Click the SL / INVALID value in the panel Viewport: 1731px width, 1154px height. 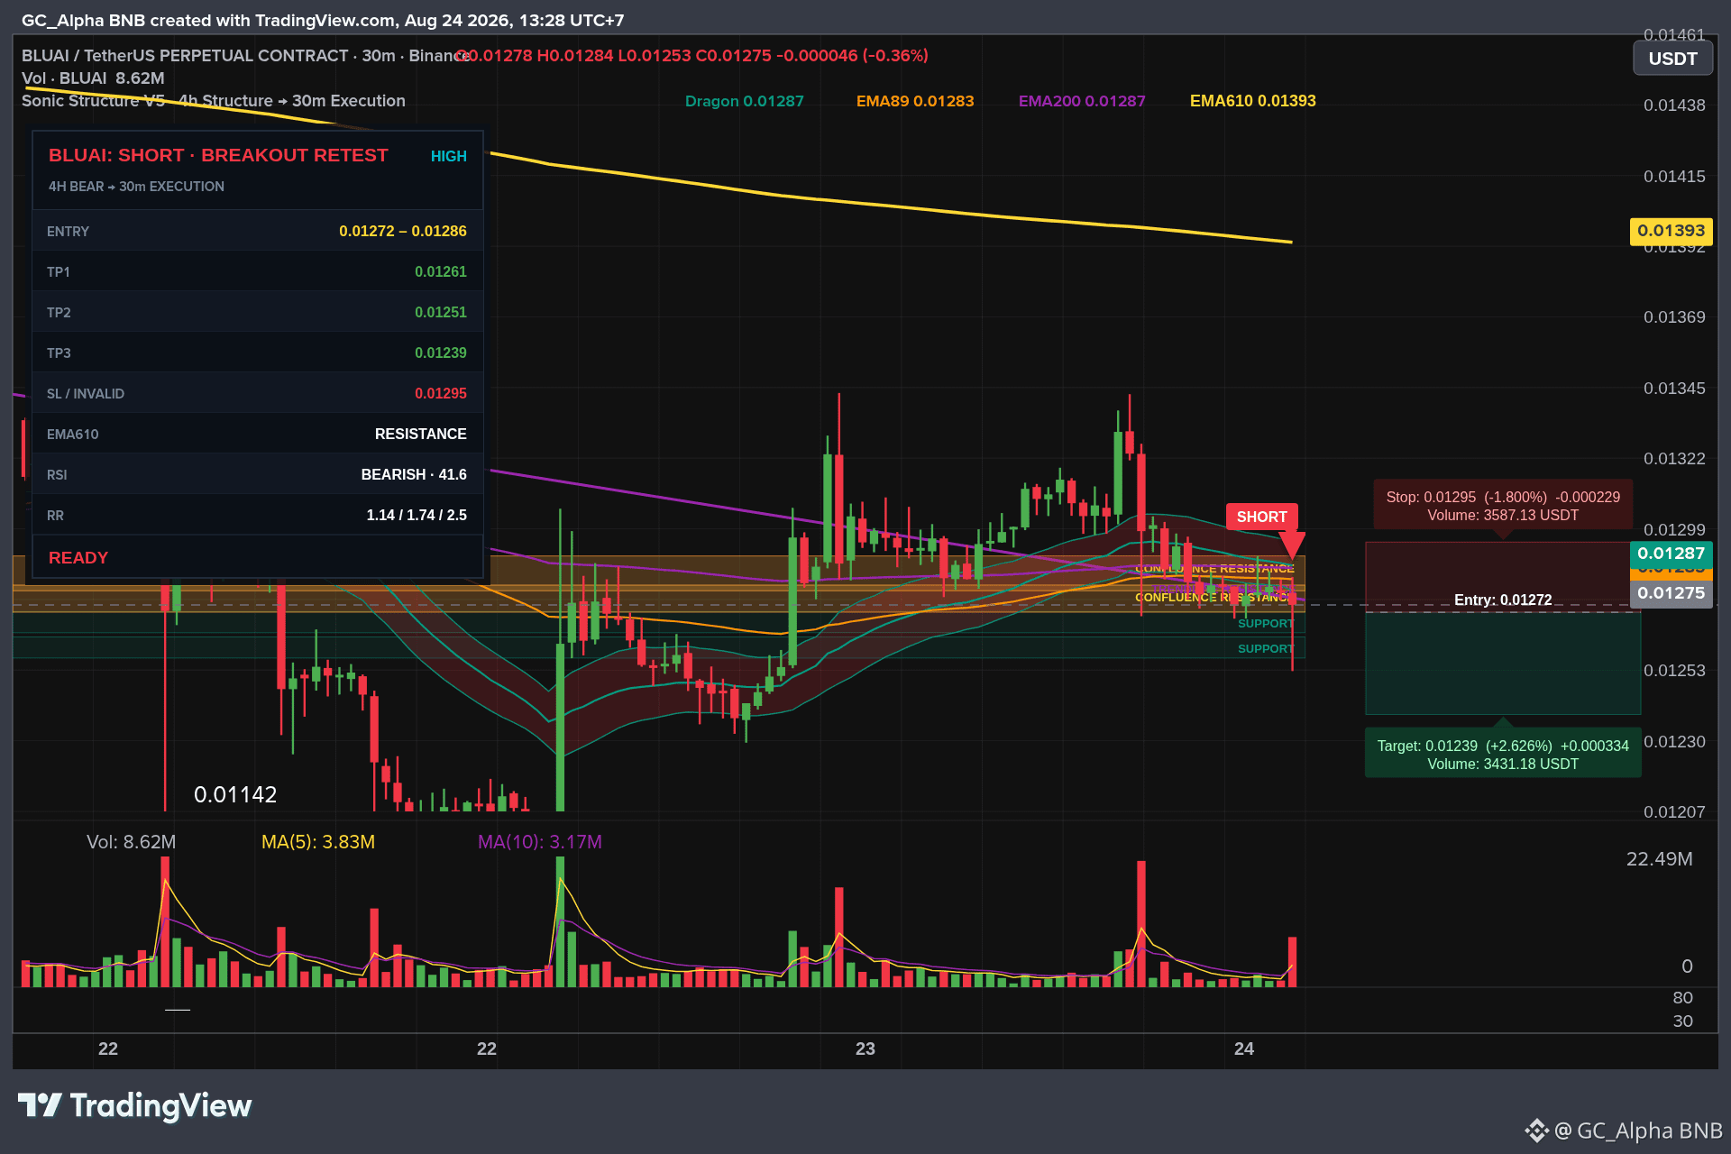(x=441, y=393)
